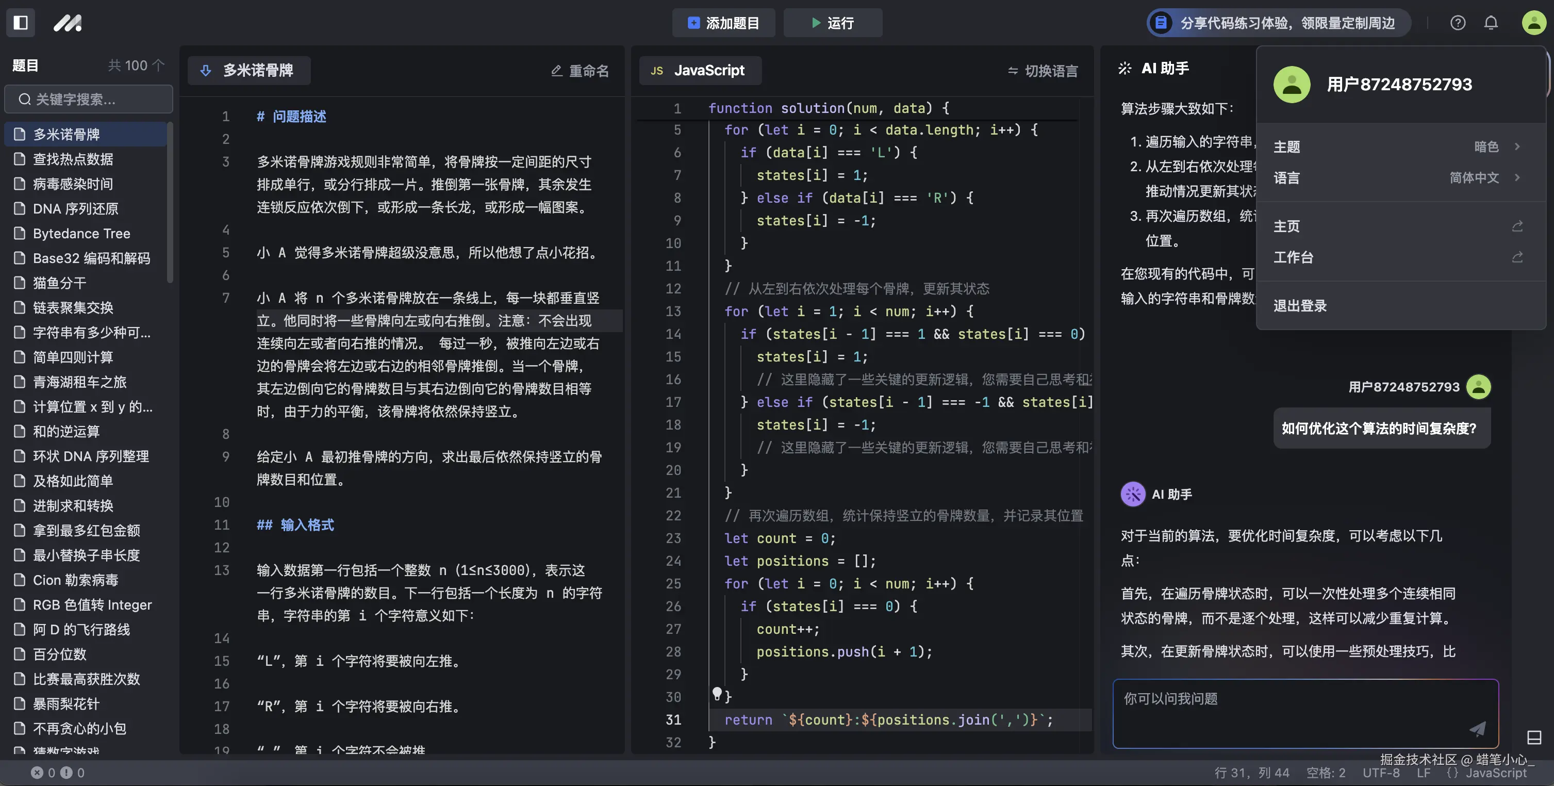Open the JavaScript language tab
This screenshot has width=1554, height=786.
[699, 71]
